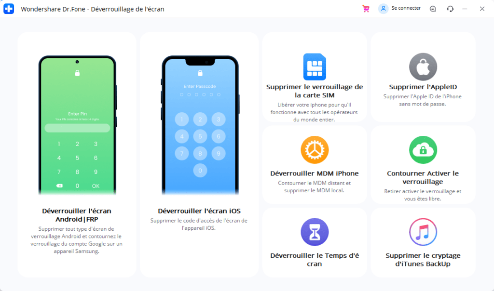The image size is (494, 291).
Task: Click the purple hourglass Screen Time icon
Action: click(x=315, y=232)
